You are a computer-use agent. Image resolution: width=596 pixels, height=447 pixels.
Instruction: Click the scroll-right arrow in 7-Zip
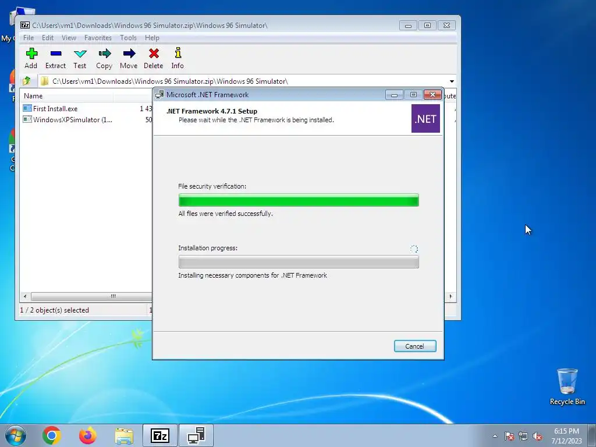point(451,296)
